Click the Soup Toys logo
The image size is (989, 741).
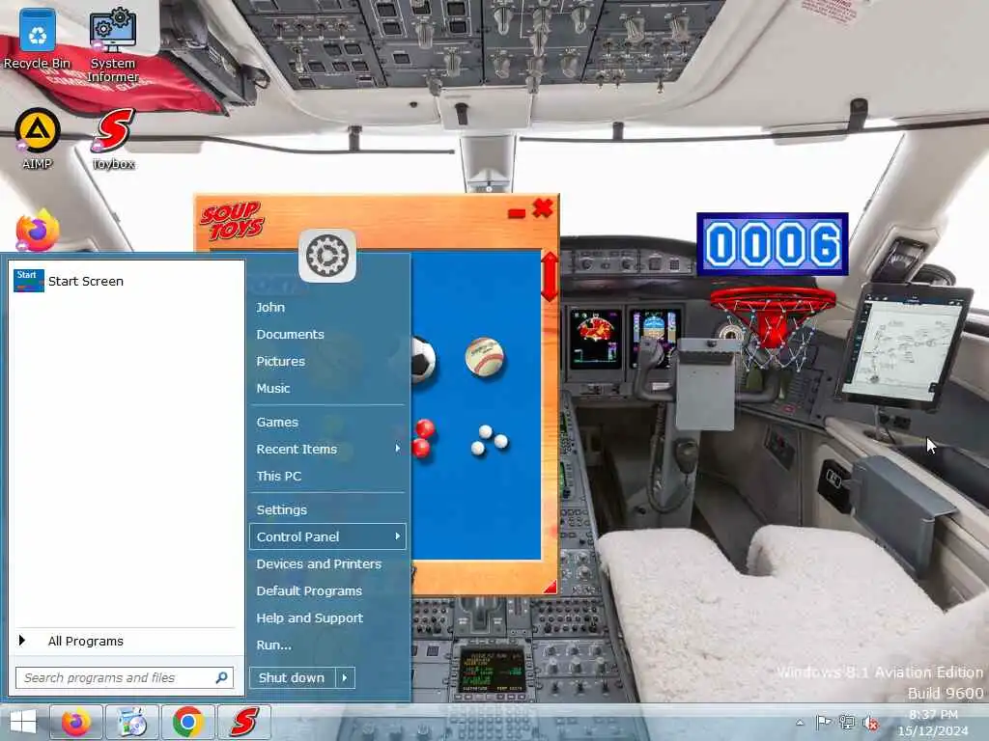tap(232, 221)
